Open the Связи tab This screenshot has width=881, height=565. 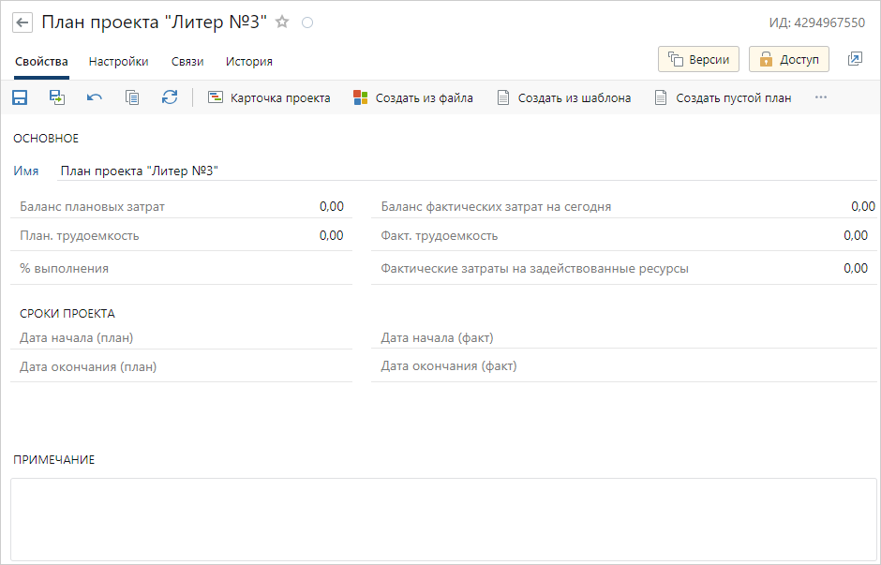(187, 62)
